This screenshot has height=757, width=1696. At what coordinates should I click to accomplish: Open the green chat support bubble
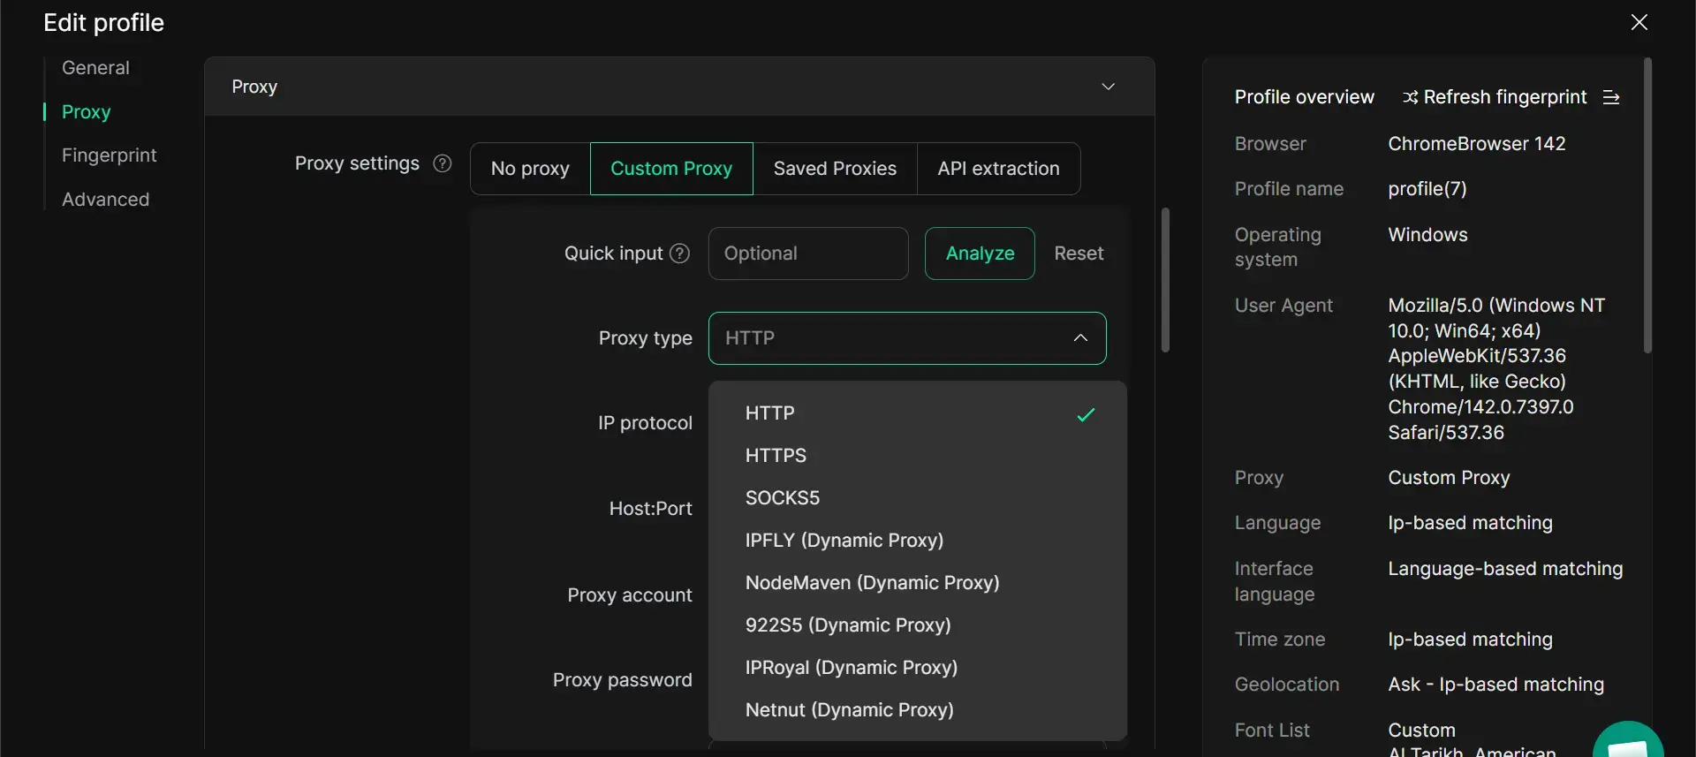click(x=1628, y=742)
